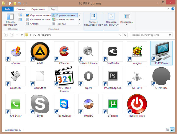Click the Opera browser icon
Screen dimensions: 177x134
click(88, 76)
